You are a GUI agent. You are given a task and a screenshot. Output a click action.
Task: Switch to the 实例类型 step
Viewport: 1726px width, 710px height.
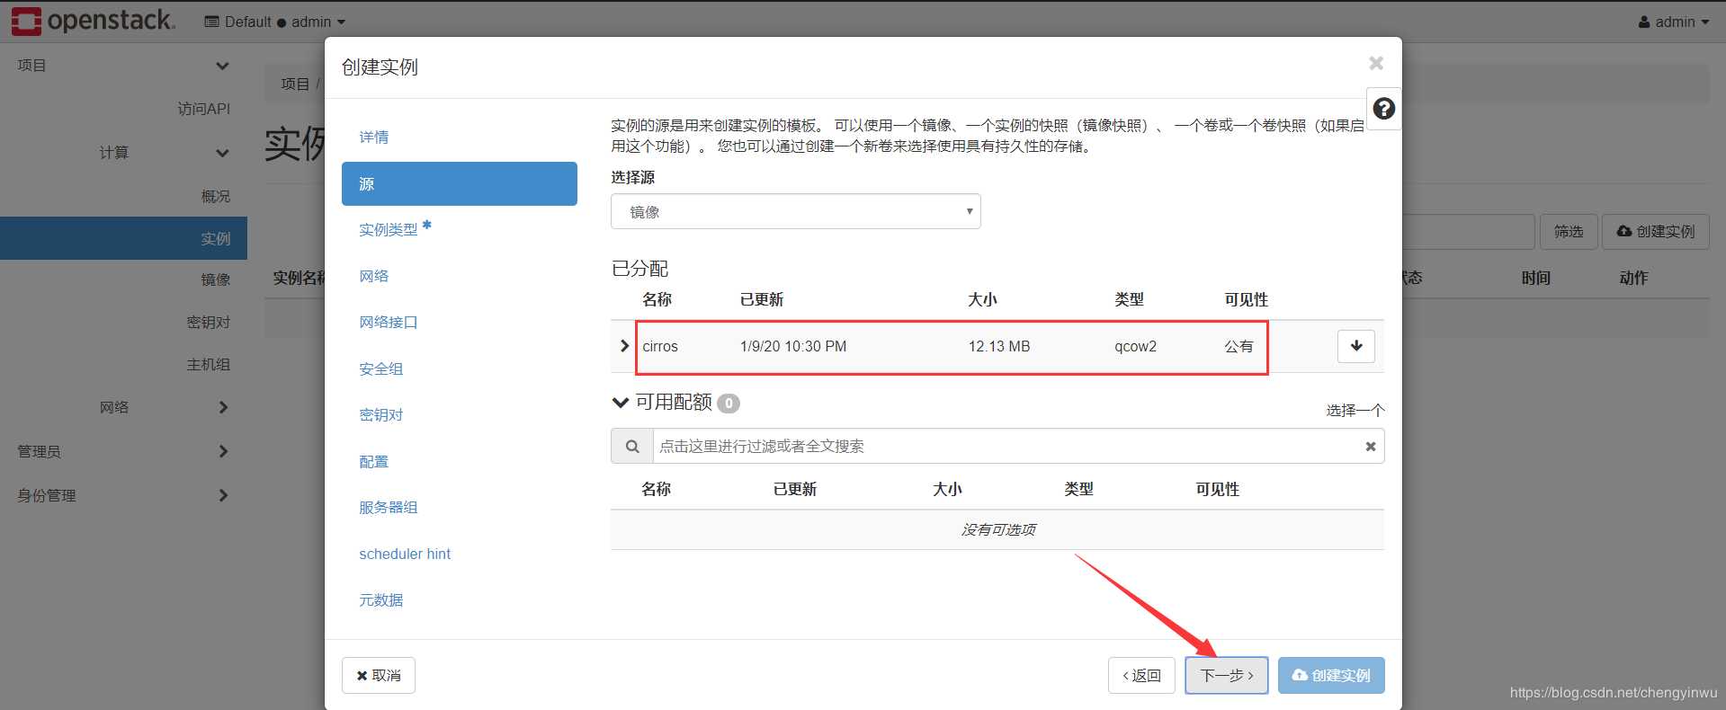coord(389,230)
